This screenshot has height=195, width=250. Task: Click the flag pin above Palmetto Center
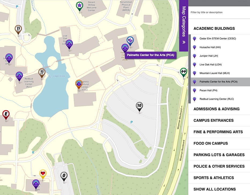click(130, 40)
